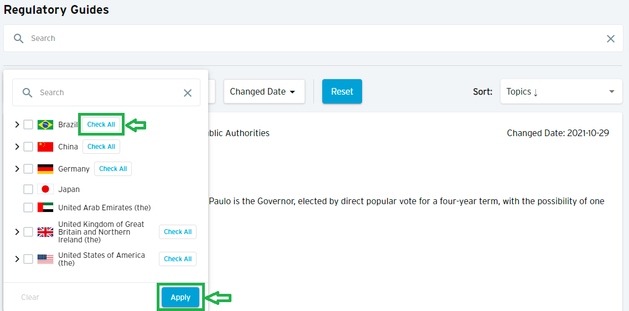The width and height of the screenshot is (629, 311).
Task: Expand the Brazil tree chevron
Action: point(17,125)
